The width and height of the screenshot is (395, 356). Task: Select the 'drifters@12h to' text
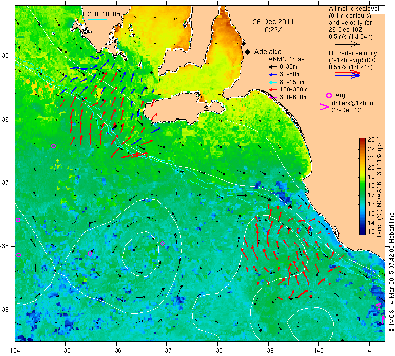click(353, 103)
